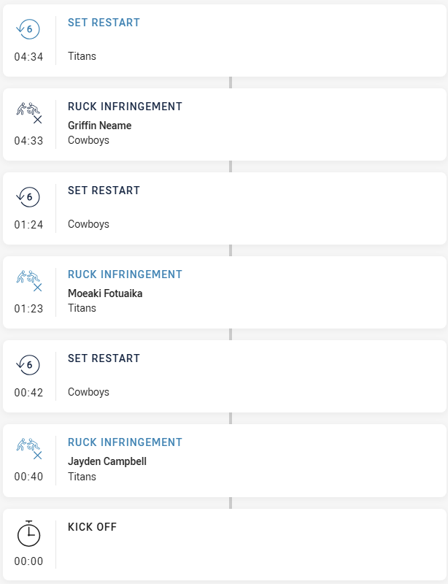Click the set restart icon at 00:42

click(28, 365)
